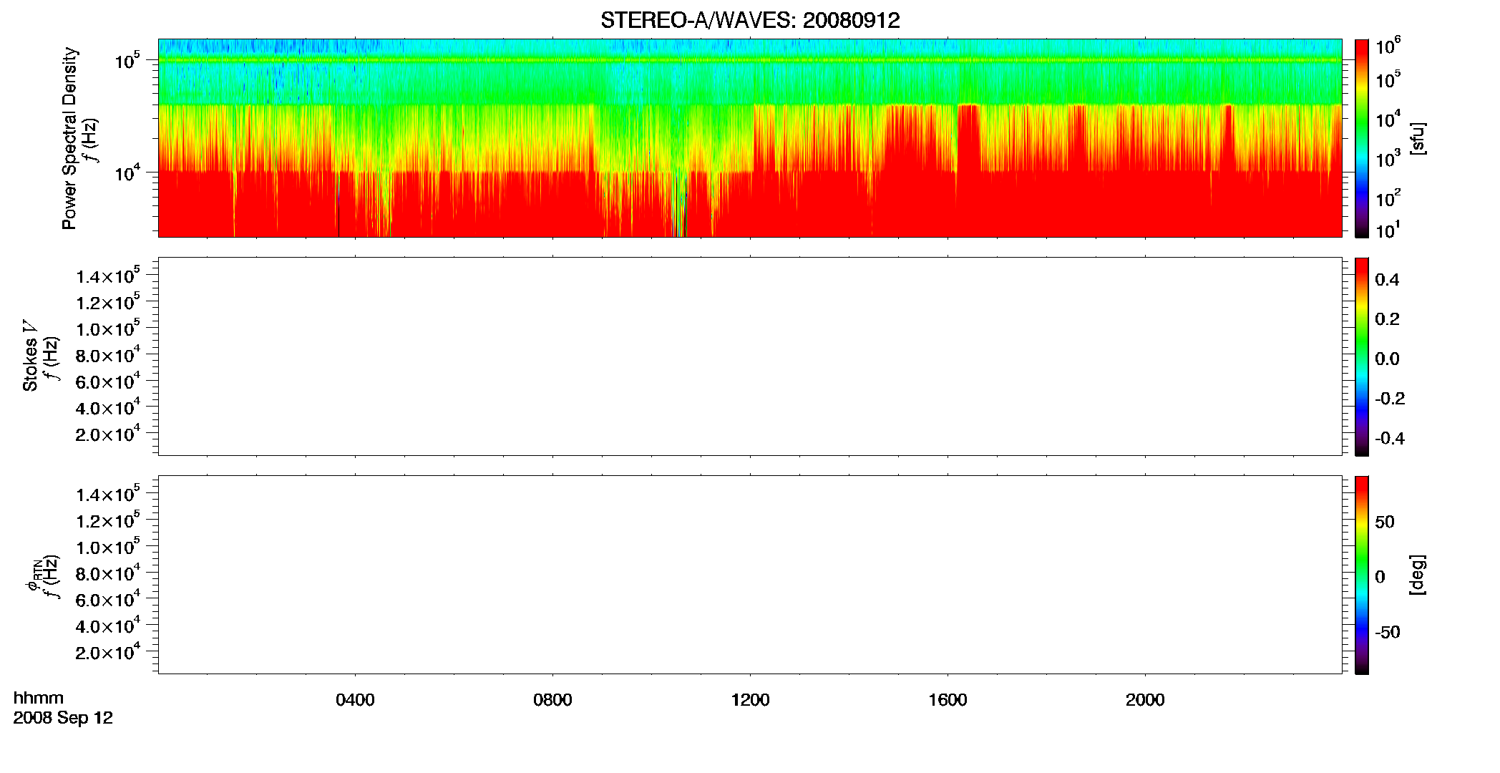Click the Stokes V axis label
Image resolution: width=1500 pixels, height=773 pixels.
click(x=30, y=356)
